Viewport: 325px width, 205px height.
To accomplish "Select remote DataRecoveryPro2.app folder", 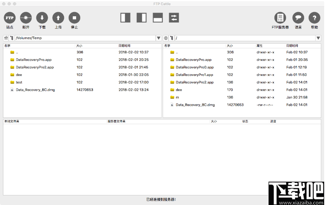I will pos(242,82).
